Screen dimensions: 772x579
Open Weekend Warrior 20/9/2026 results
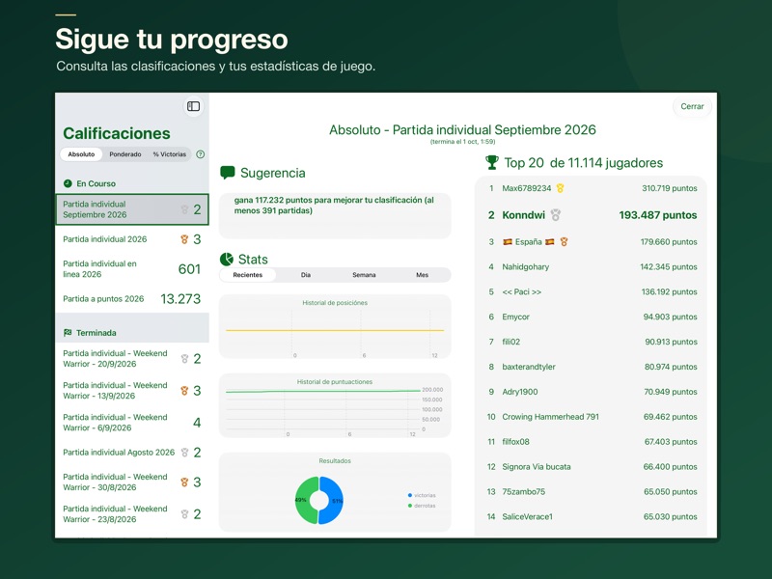click(x=132, y=359)
